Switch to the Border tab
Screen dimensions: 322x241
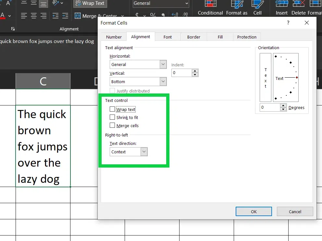(194, 37)
